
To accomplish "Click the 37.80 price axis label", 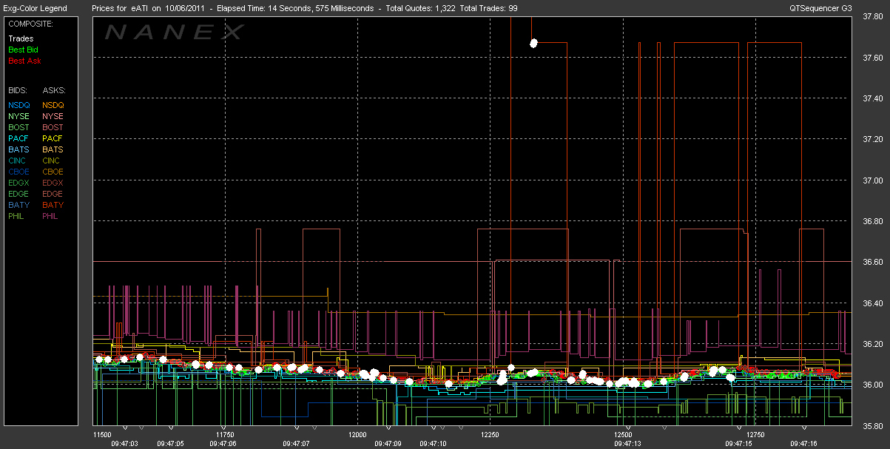I will coord(873,17).
